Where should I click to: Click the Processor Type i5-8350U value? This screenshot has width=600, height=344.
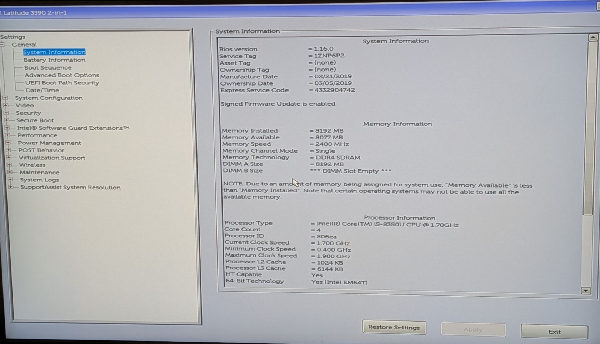(x=387, y=225)
